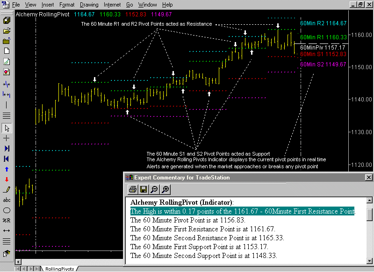The image size is (374, 272).
Task: Click 'First Resistance Point is at 1161.67' line
Action: (203, 229)
